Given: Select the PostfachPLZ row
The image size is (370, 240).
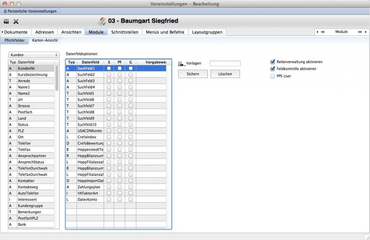Looking at the screenshot, I should tap(31, 218).
